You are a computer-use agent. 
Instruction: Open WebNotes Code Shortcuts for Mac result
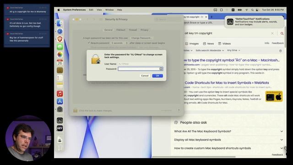227,82
